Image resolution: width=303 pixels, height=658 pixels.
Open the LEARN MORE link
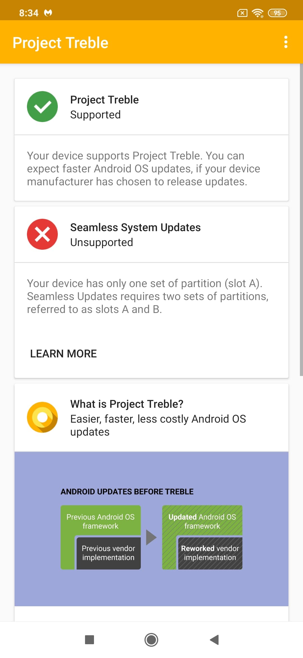coord(63,353)
